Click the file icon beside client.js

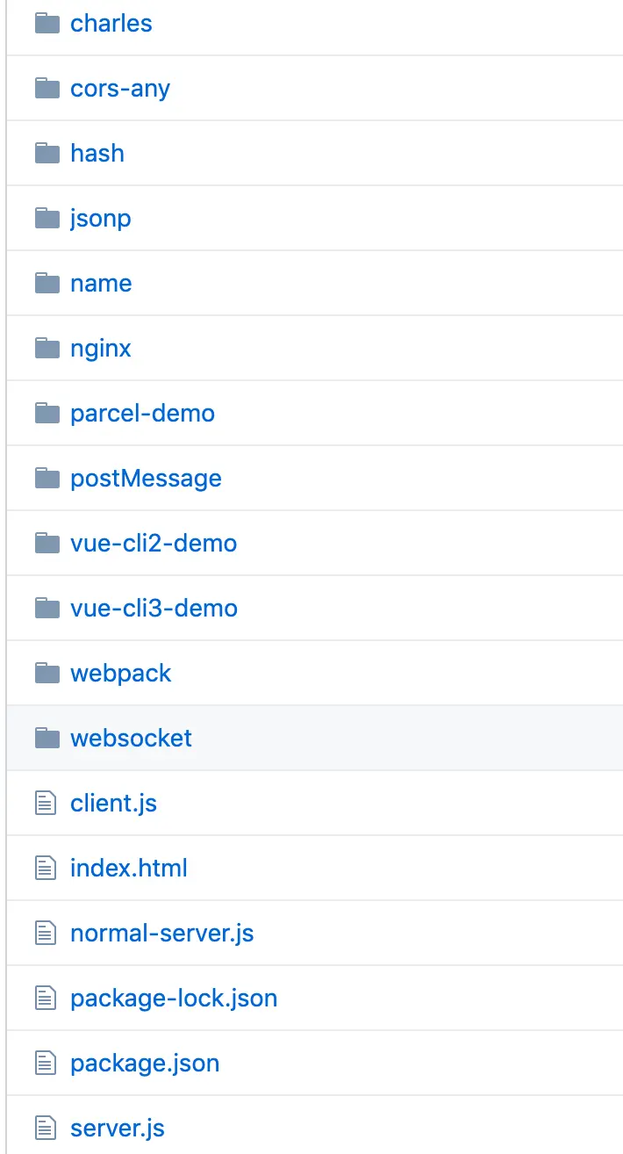46,803
